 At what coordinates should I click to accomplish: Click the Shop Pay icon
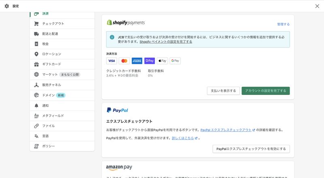tap(149, 61)
